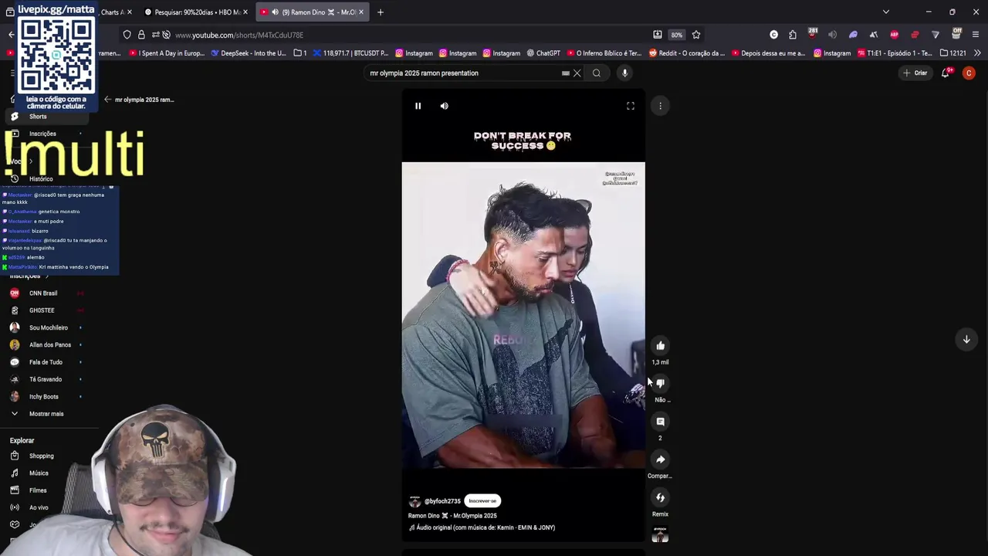Pause the Short with the pause icon
Screen dimensions: 988x556
418,106
